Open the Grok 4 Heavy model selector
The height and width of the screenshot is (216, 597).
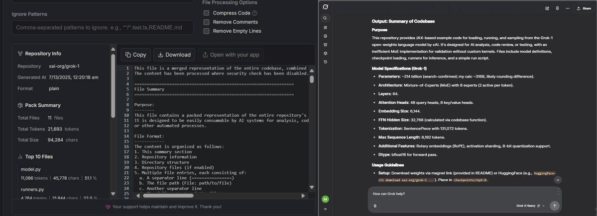tap(530, 206)
